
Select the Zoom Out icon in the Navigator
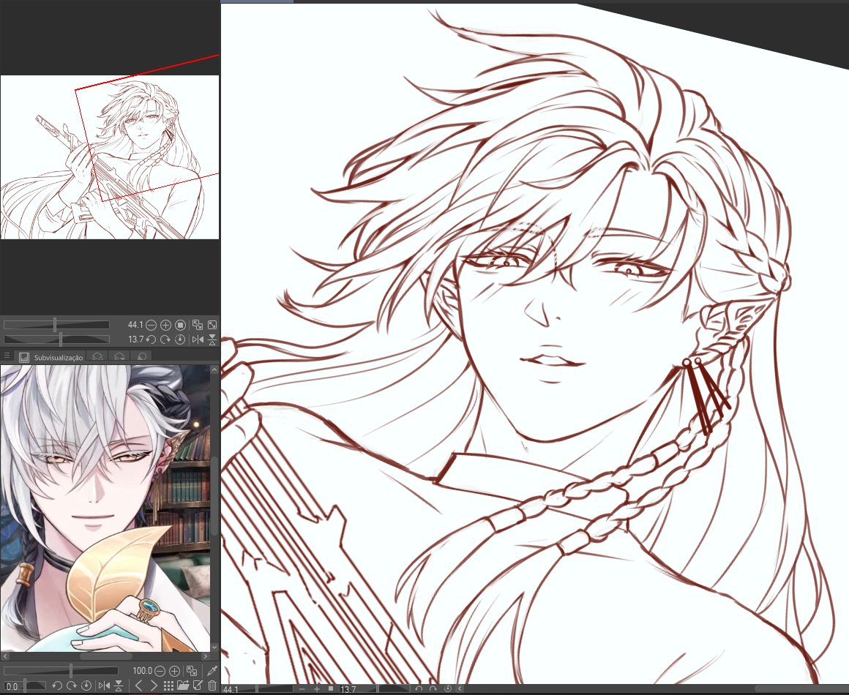click(152, 324)
